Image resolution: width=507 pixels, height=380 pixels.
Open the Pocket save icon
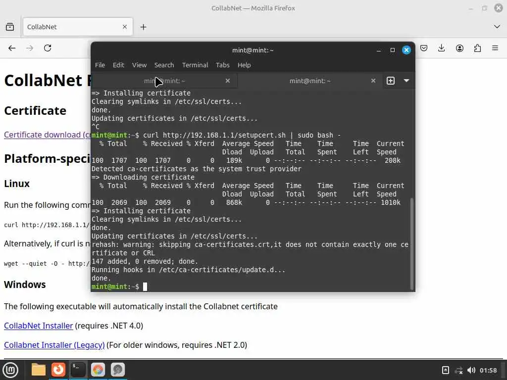pyautogui.click(x=424, y=48)
